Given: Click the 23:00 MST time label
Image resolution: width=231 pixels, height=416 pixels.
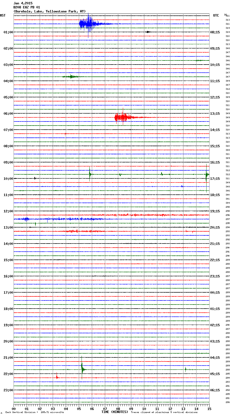Looking at the screenshot, I should [8, 390].
